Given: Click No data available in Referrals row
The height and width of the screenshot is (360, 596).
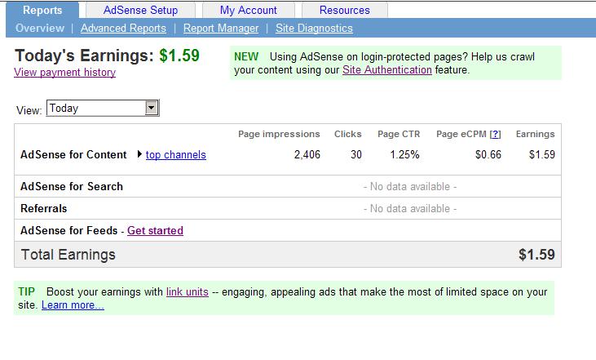Looking at the screenshot, I should (x=410, y=208).
